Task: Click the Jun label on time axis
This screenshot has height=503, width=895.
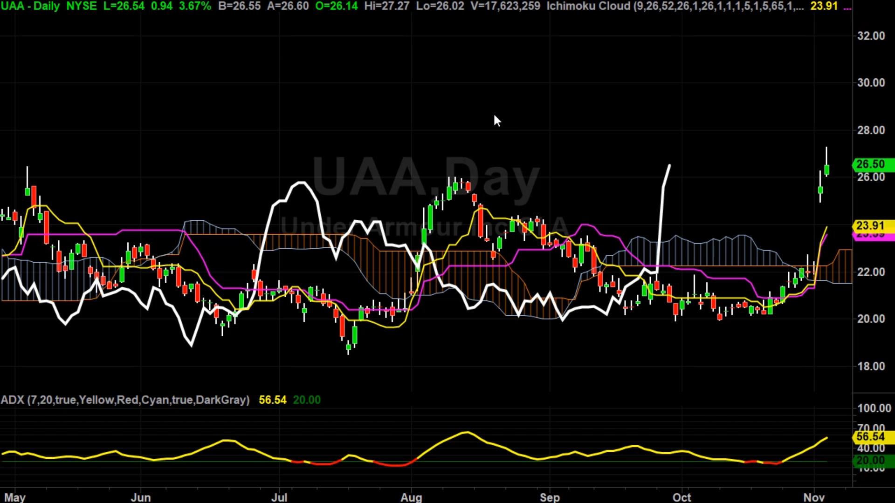Action: point(140,497)
